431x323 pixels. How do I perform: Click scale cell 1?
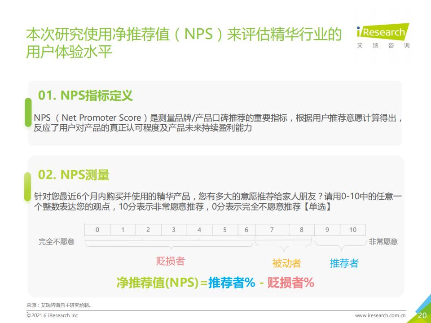point(123,230)
